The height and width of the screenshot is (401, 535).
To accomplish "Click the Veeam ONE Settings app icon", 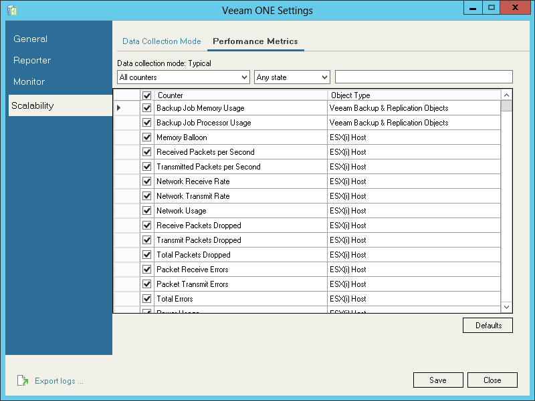I will (12, 10).
